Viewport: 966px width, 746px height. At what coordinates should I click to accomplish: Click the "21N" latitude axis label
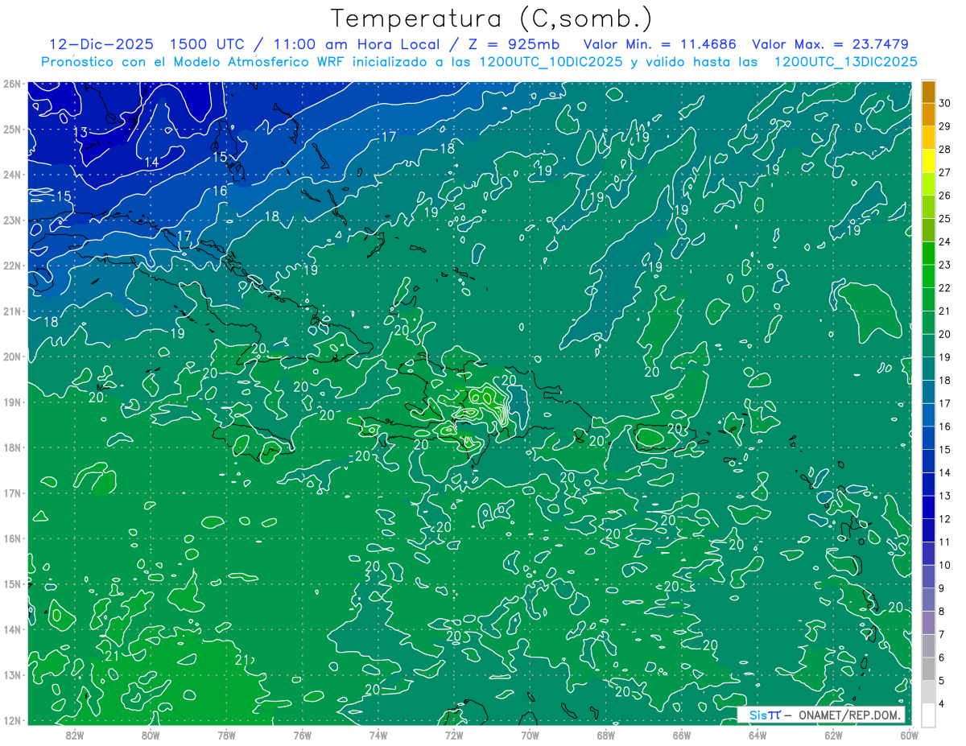[12, 311]
